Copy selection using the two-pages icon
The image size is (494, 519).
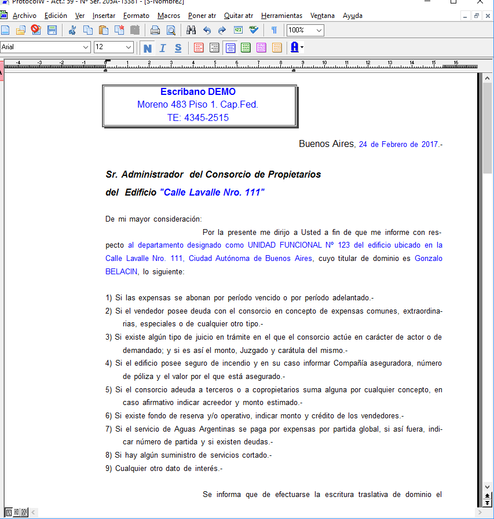point(88,30)
